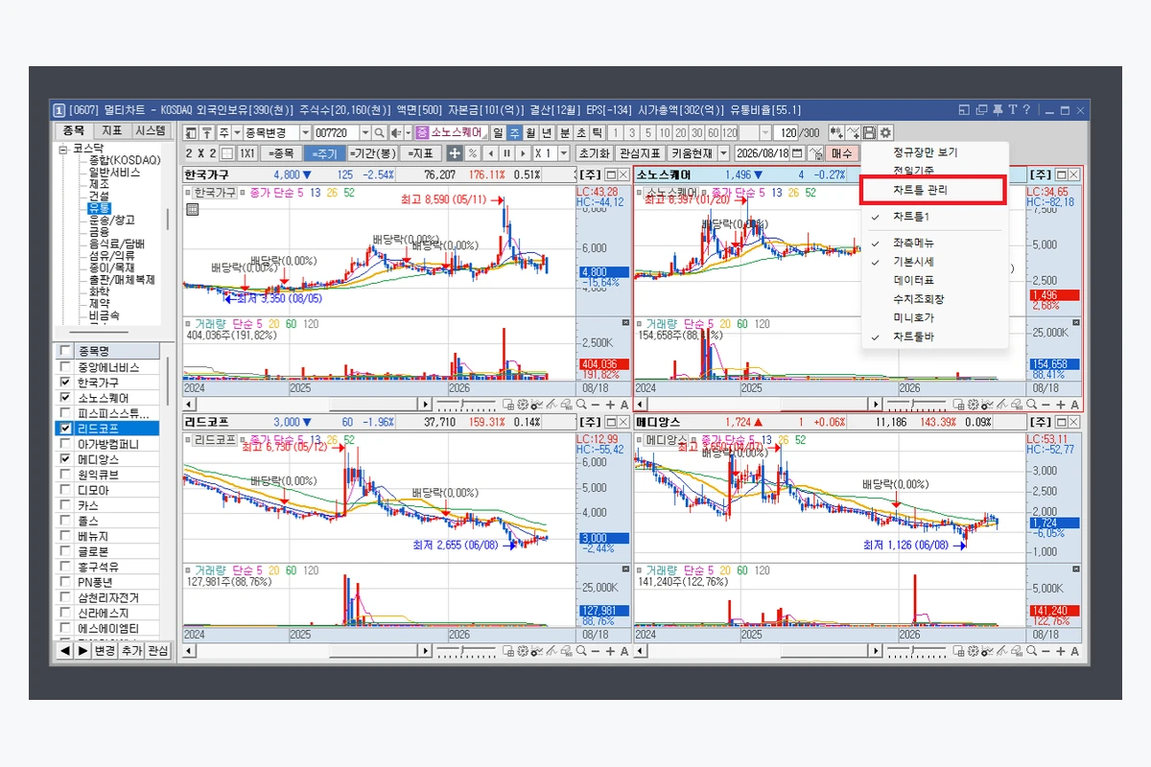Viewport: 1151px width, 767px height.
Task: Click the 매수 button
Action: [842, 153]
